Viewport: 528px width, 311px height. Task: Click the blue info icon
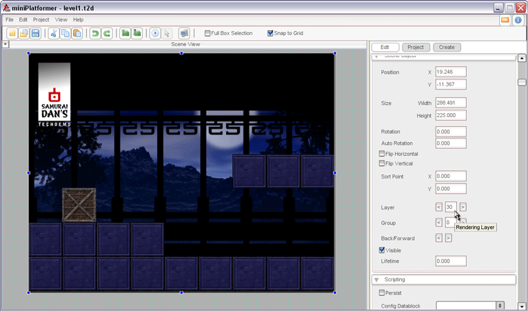click(518, 20)
